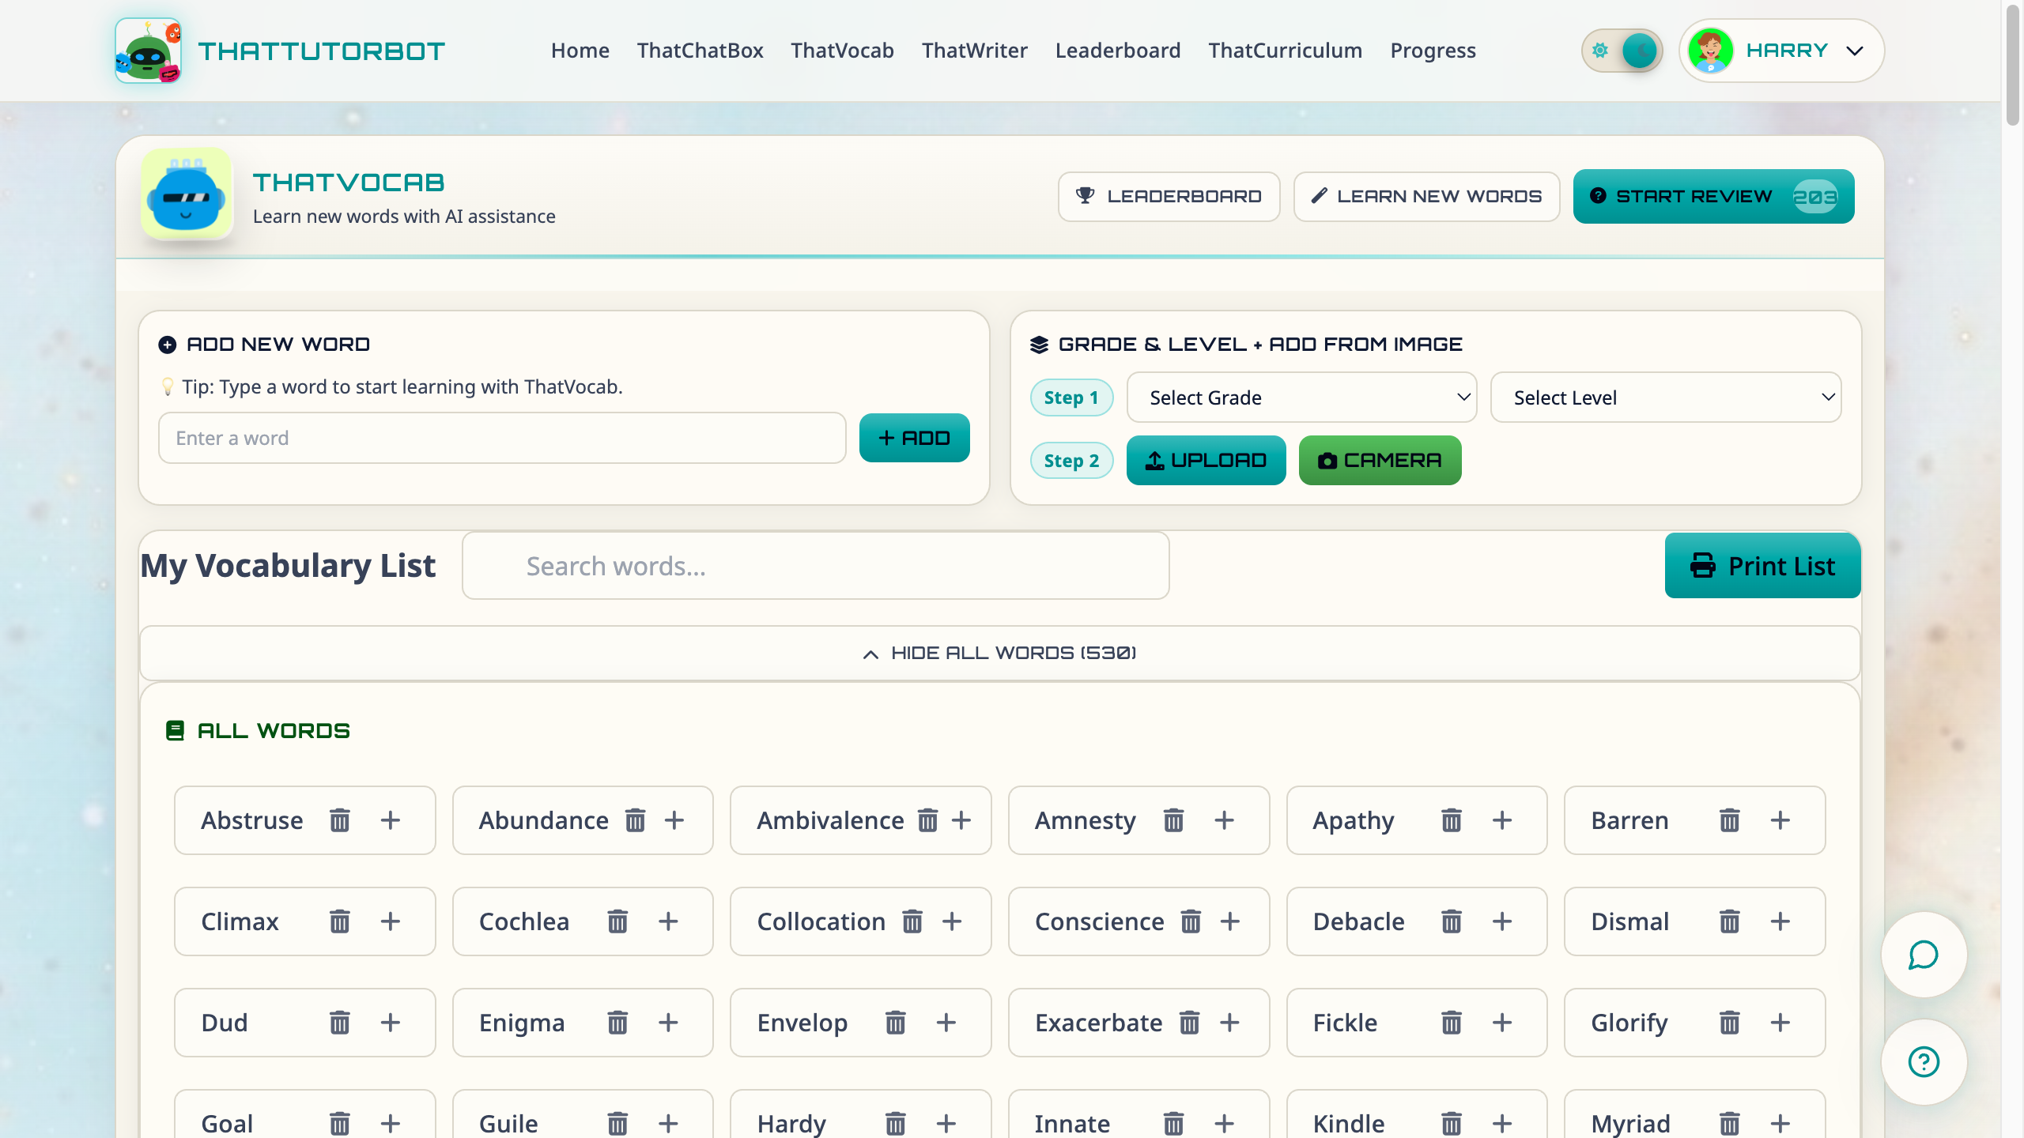Expand Abstruse with its plus icon

391,820
